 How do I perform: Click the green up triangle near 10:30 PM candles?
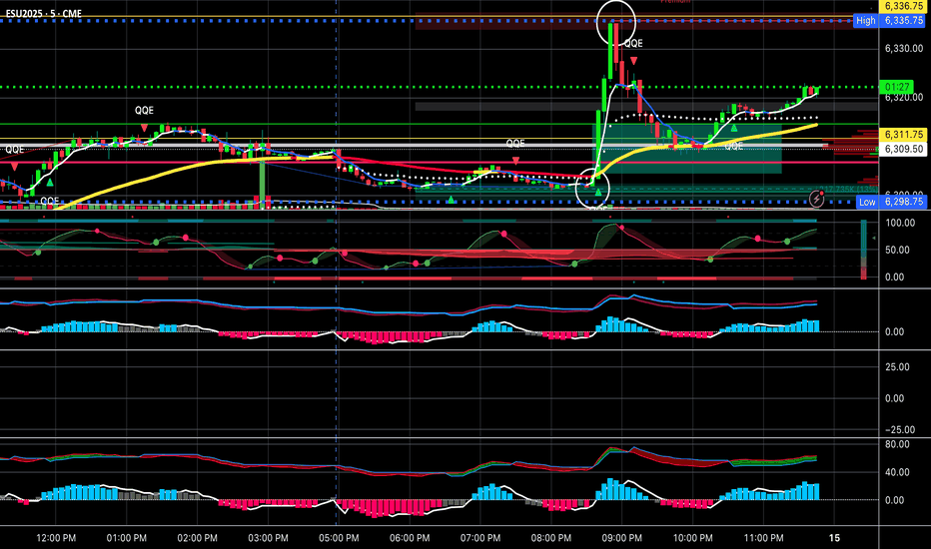pyautogui.click(x=734, y=127)
